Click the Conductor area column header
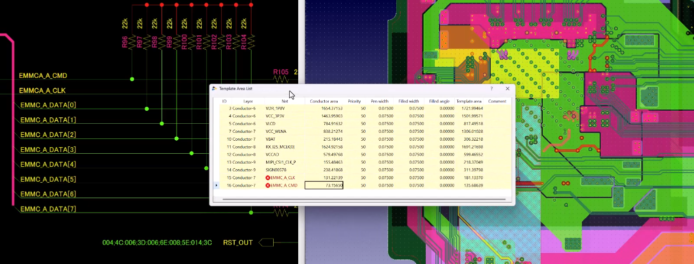 point(324,101)
